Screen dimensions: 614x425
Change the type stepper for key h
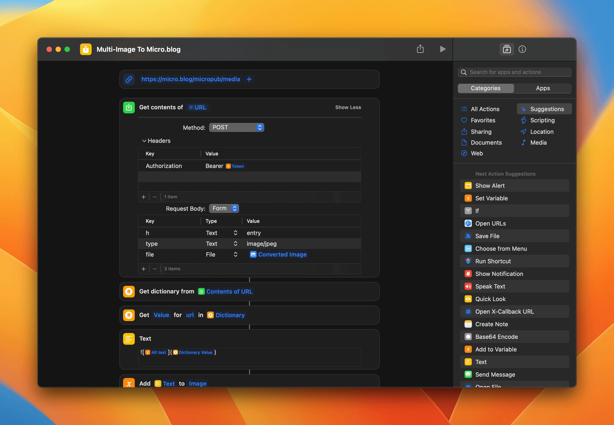[235, 233]
